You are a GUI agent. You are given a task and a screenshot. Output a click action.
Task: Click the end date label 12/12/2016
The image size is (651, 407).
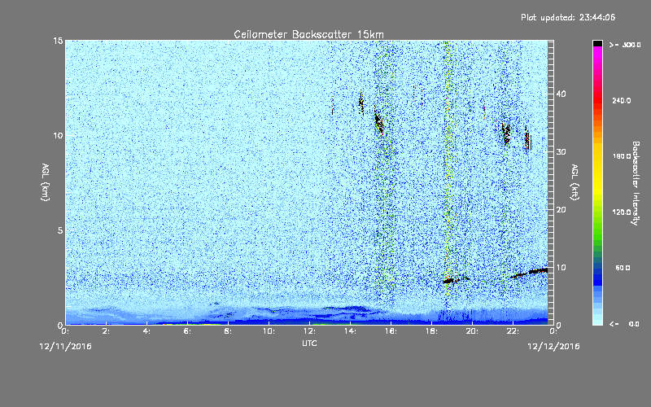(x=553, y=347)
